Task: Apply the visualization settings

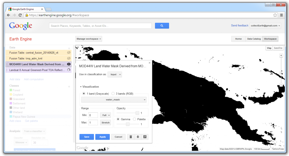Action: [x=102, y=137]
